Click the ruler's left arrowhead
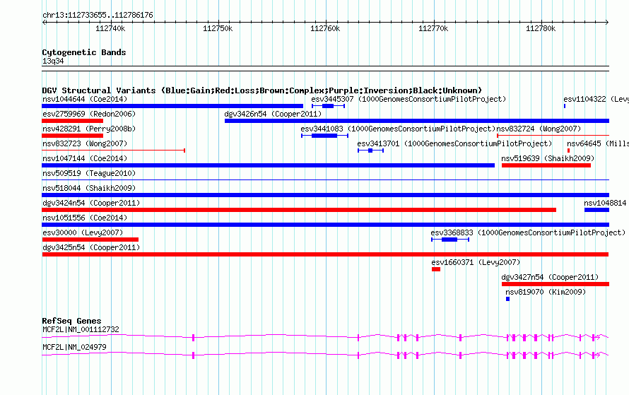This screenshot has height=395, width=629. (x=44, y=23)
